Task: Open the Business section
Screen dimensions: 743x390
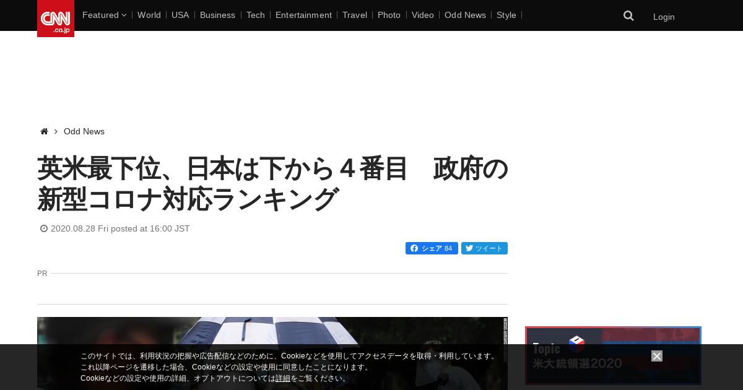Action: pyautogui.click(x=217, y=15)
